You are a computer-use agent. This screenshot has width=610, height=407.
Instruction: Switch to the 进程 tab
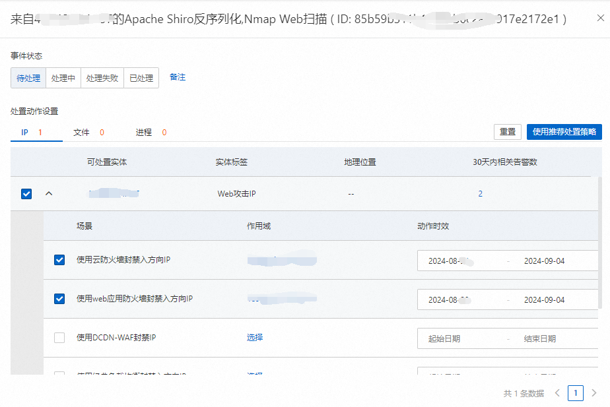click(143, 132)
